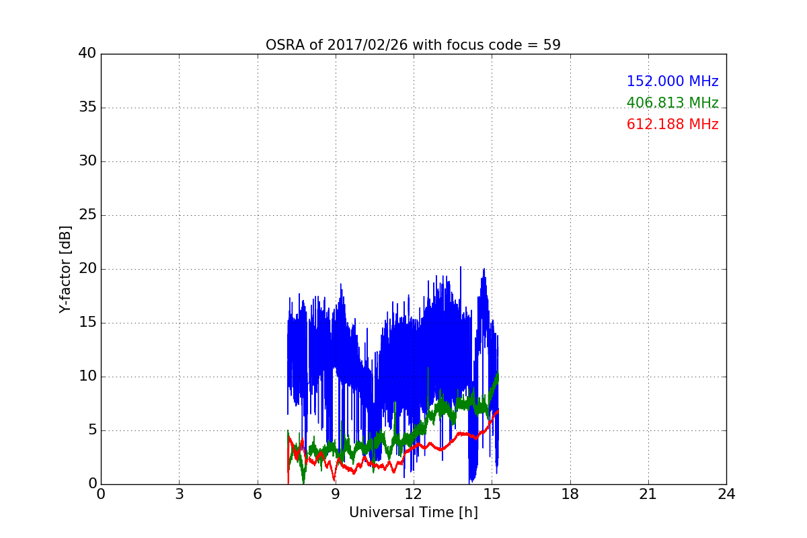The width and height of the screenshot is (807, 538).
Task: Click the y-axis tick label 25
Action: point(87,215)
